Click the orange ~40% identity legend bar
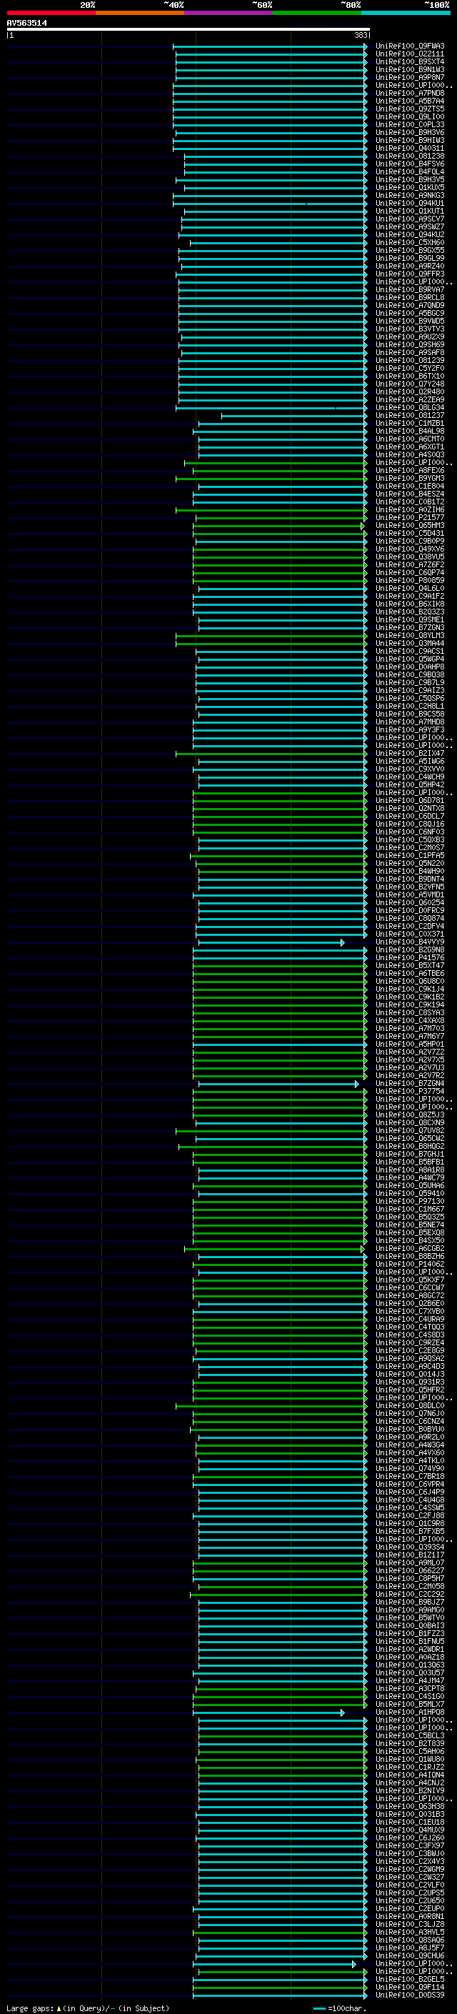 (140, 13)
